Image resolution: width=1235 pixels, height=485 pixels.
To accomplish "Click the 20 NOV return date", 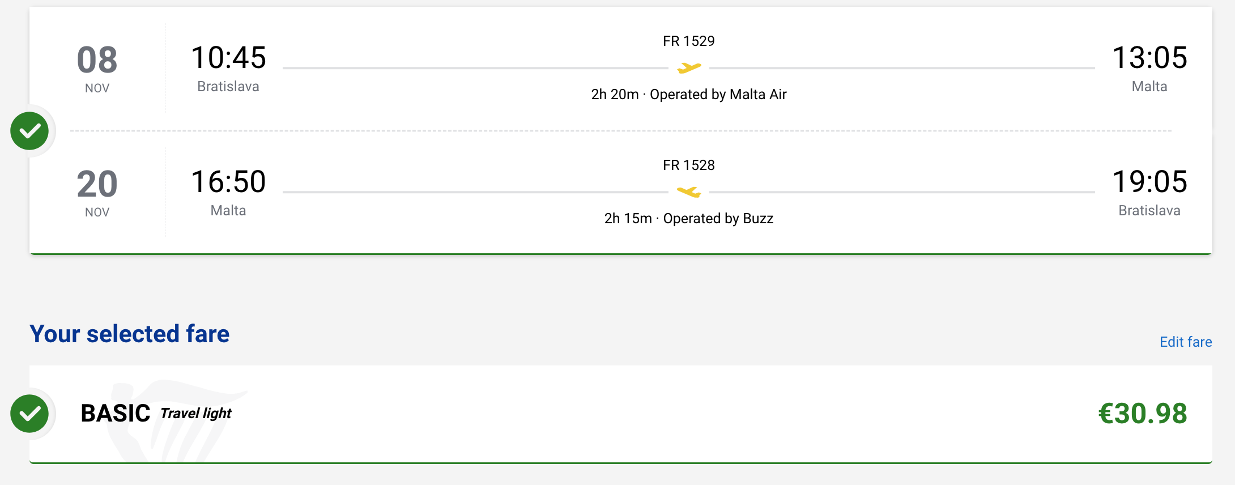I will click(97, 192).
